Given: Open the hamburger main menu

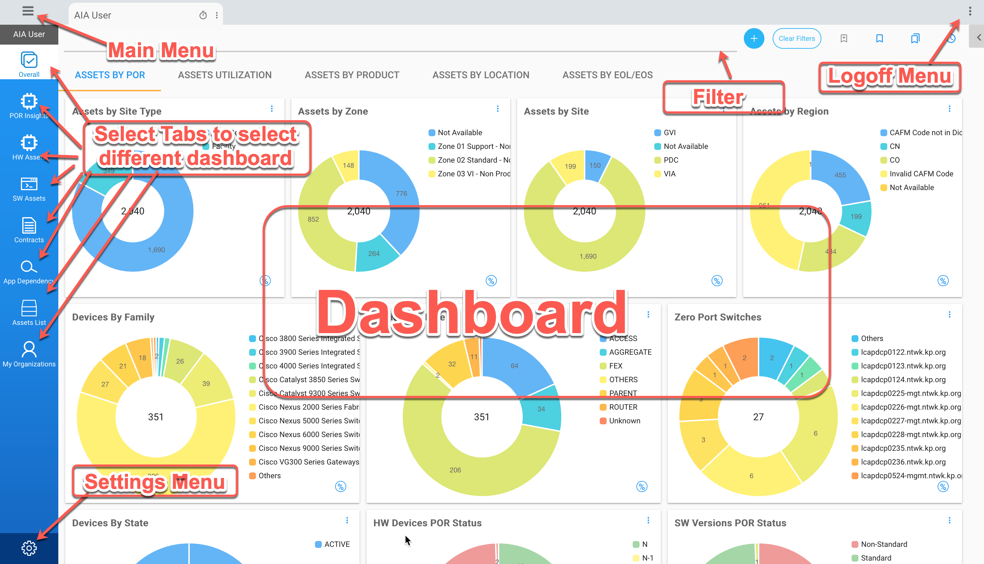Looking at the screenshot, I should 28,11.
